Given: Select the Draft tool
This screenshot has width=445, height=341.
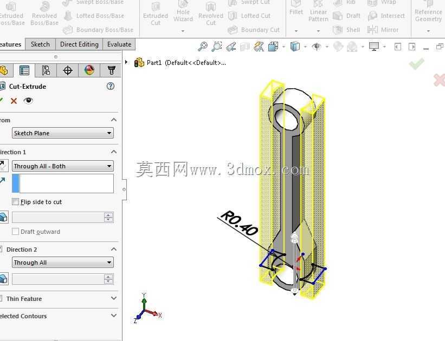Looking at the screenshot, I should click(346, 16).
